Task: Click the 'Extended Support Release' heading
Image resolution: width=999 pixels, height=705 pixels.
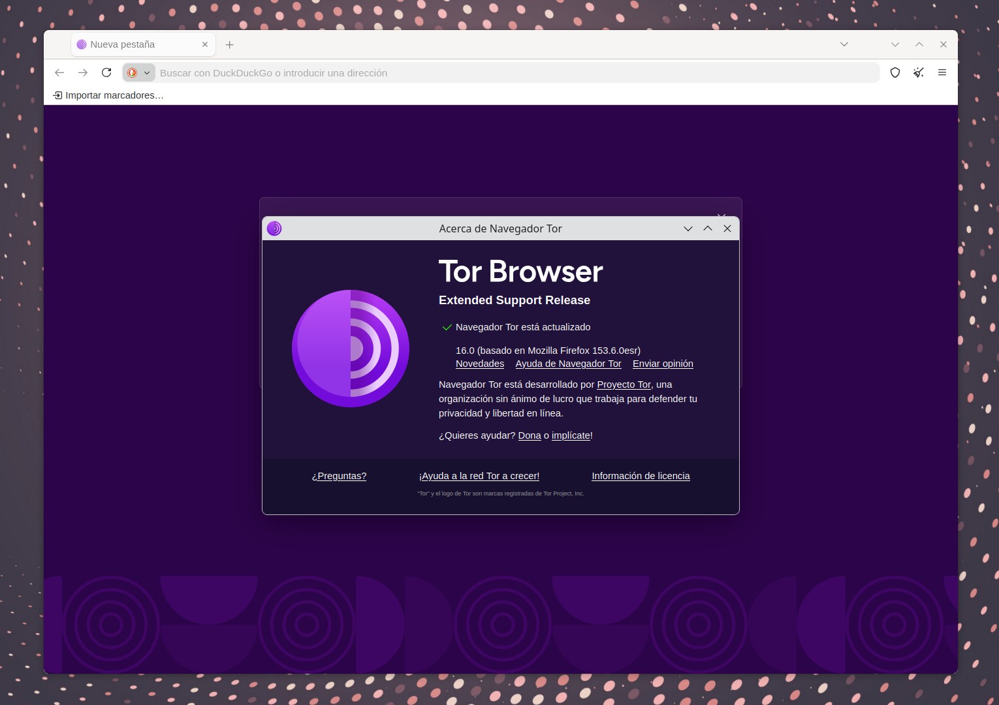Action: coord(515,300)
